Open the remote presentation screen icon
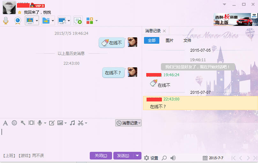 (30, 20)
